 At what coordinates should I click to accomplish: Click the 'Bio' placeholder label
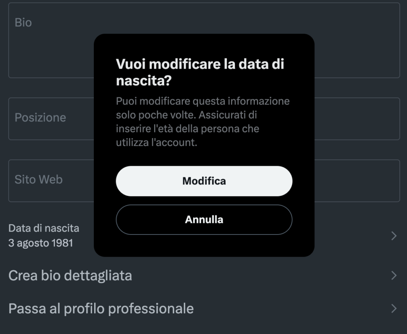coord(23,23)
